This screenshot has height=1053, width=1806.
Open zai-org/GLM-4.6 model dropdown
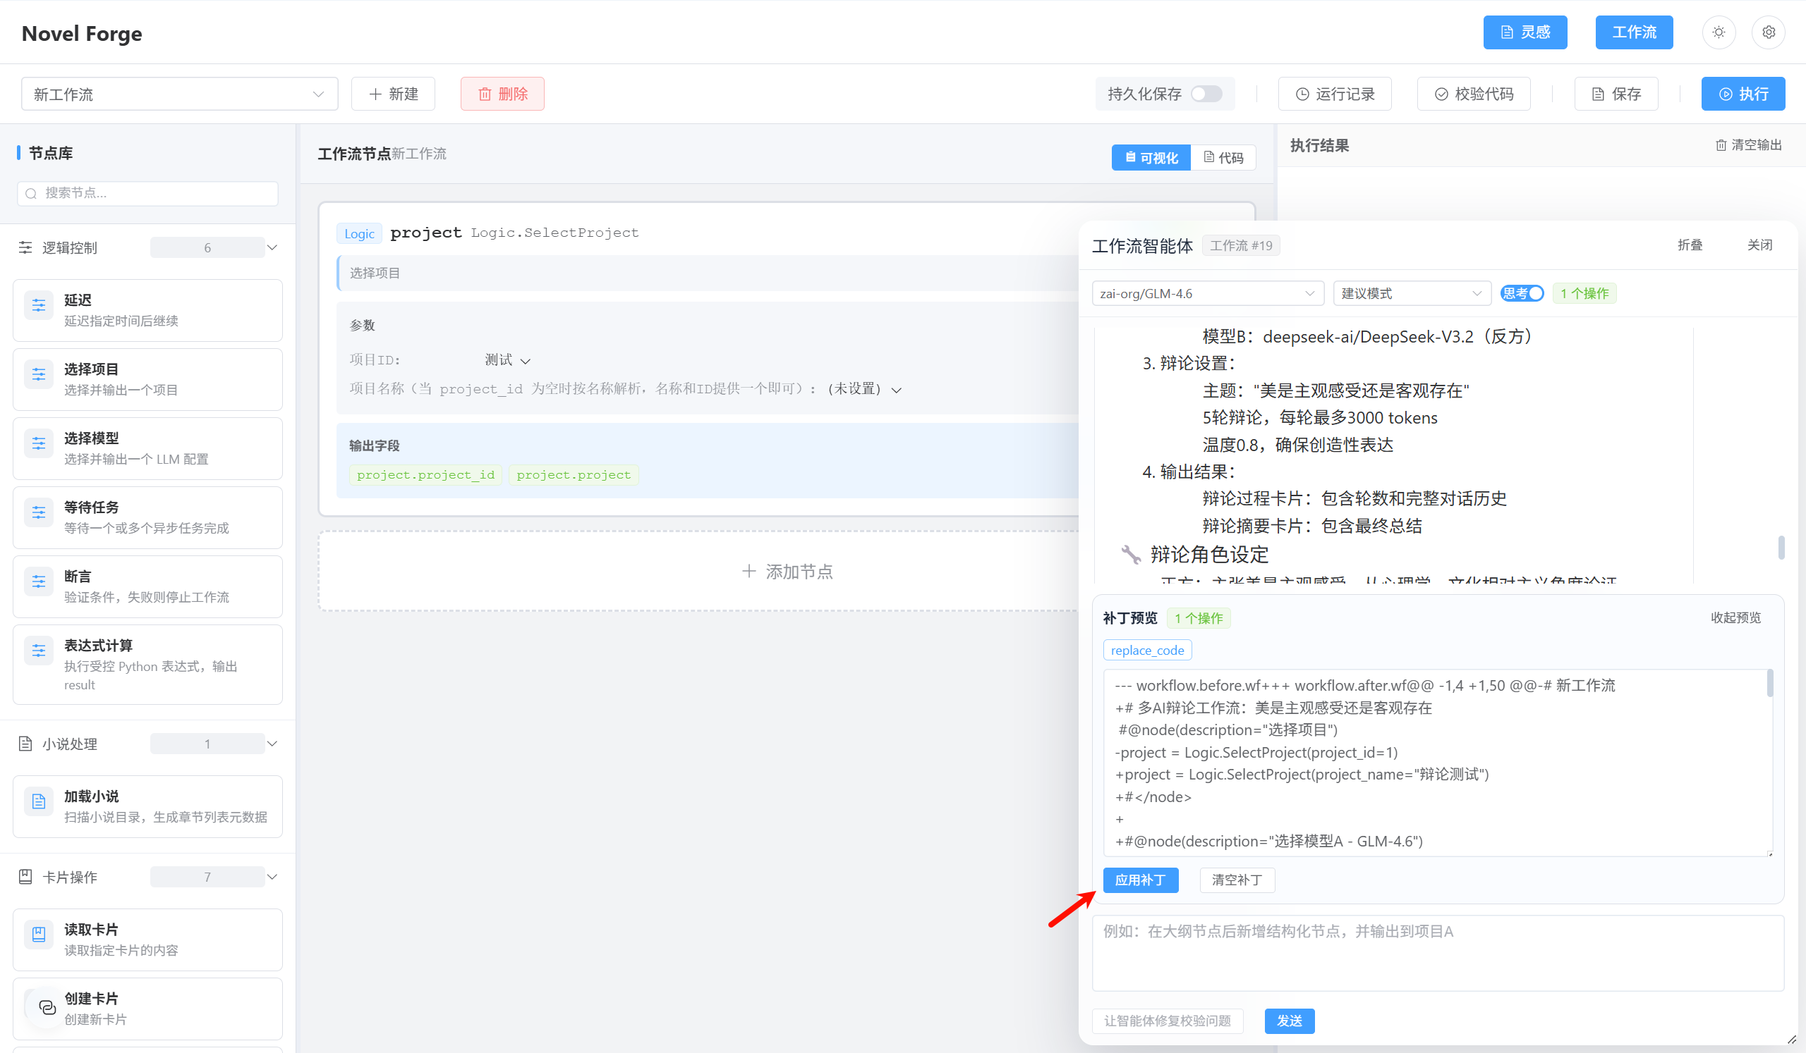click(x=1208, y=293)
